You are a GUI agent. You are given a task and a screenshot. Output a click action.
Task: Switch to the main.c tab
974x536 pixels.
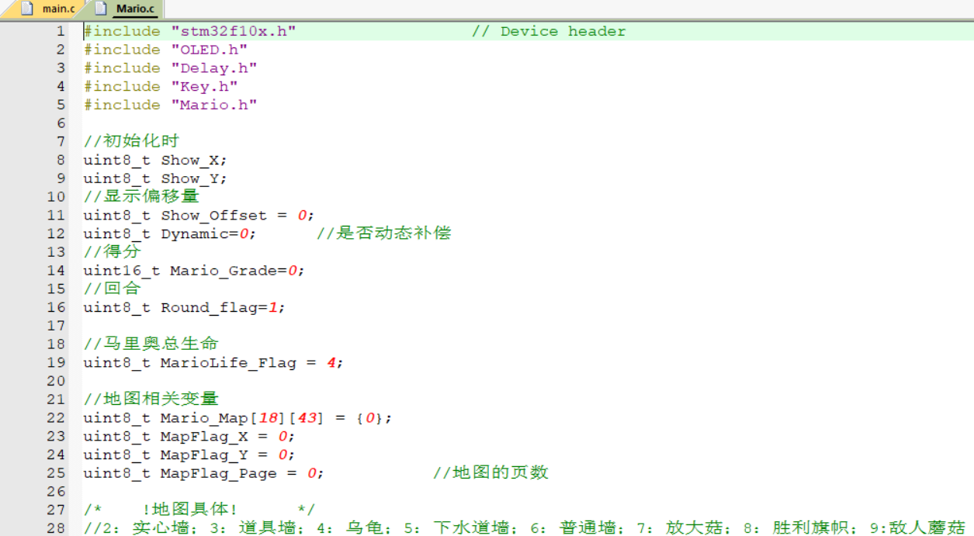[57, 9]
